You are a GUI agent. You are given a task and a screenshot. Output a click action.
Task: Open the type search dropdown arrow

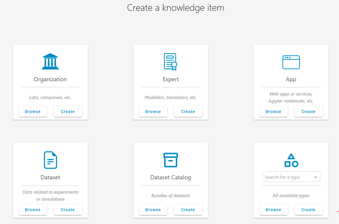point(316,177)
